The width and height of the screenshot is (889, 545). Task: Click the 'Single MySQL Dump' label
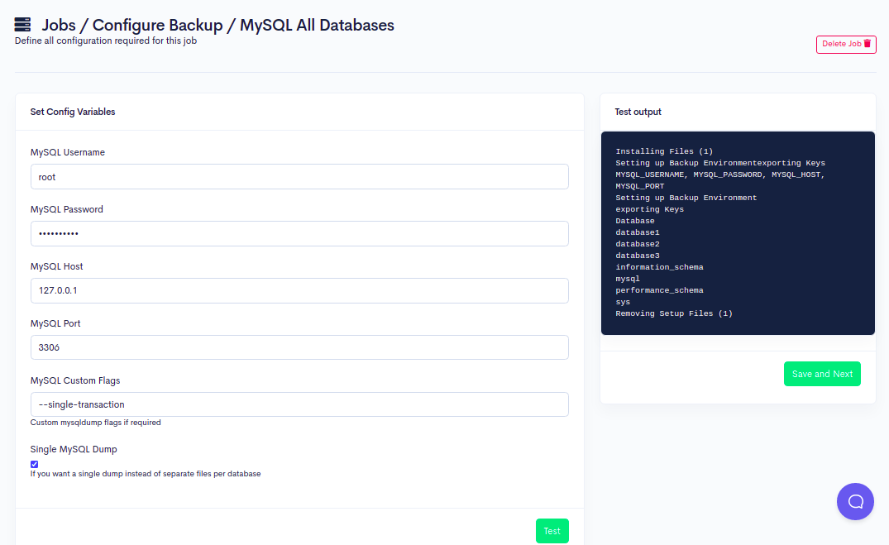pos(74,449)
